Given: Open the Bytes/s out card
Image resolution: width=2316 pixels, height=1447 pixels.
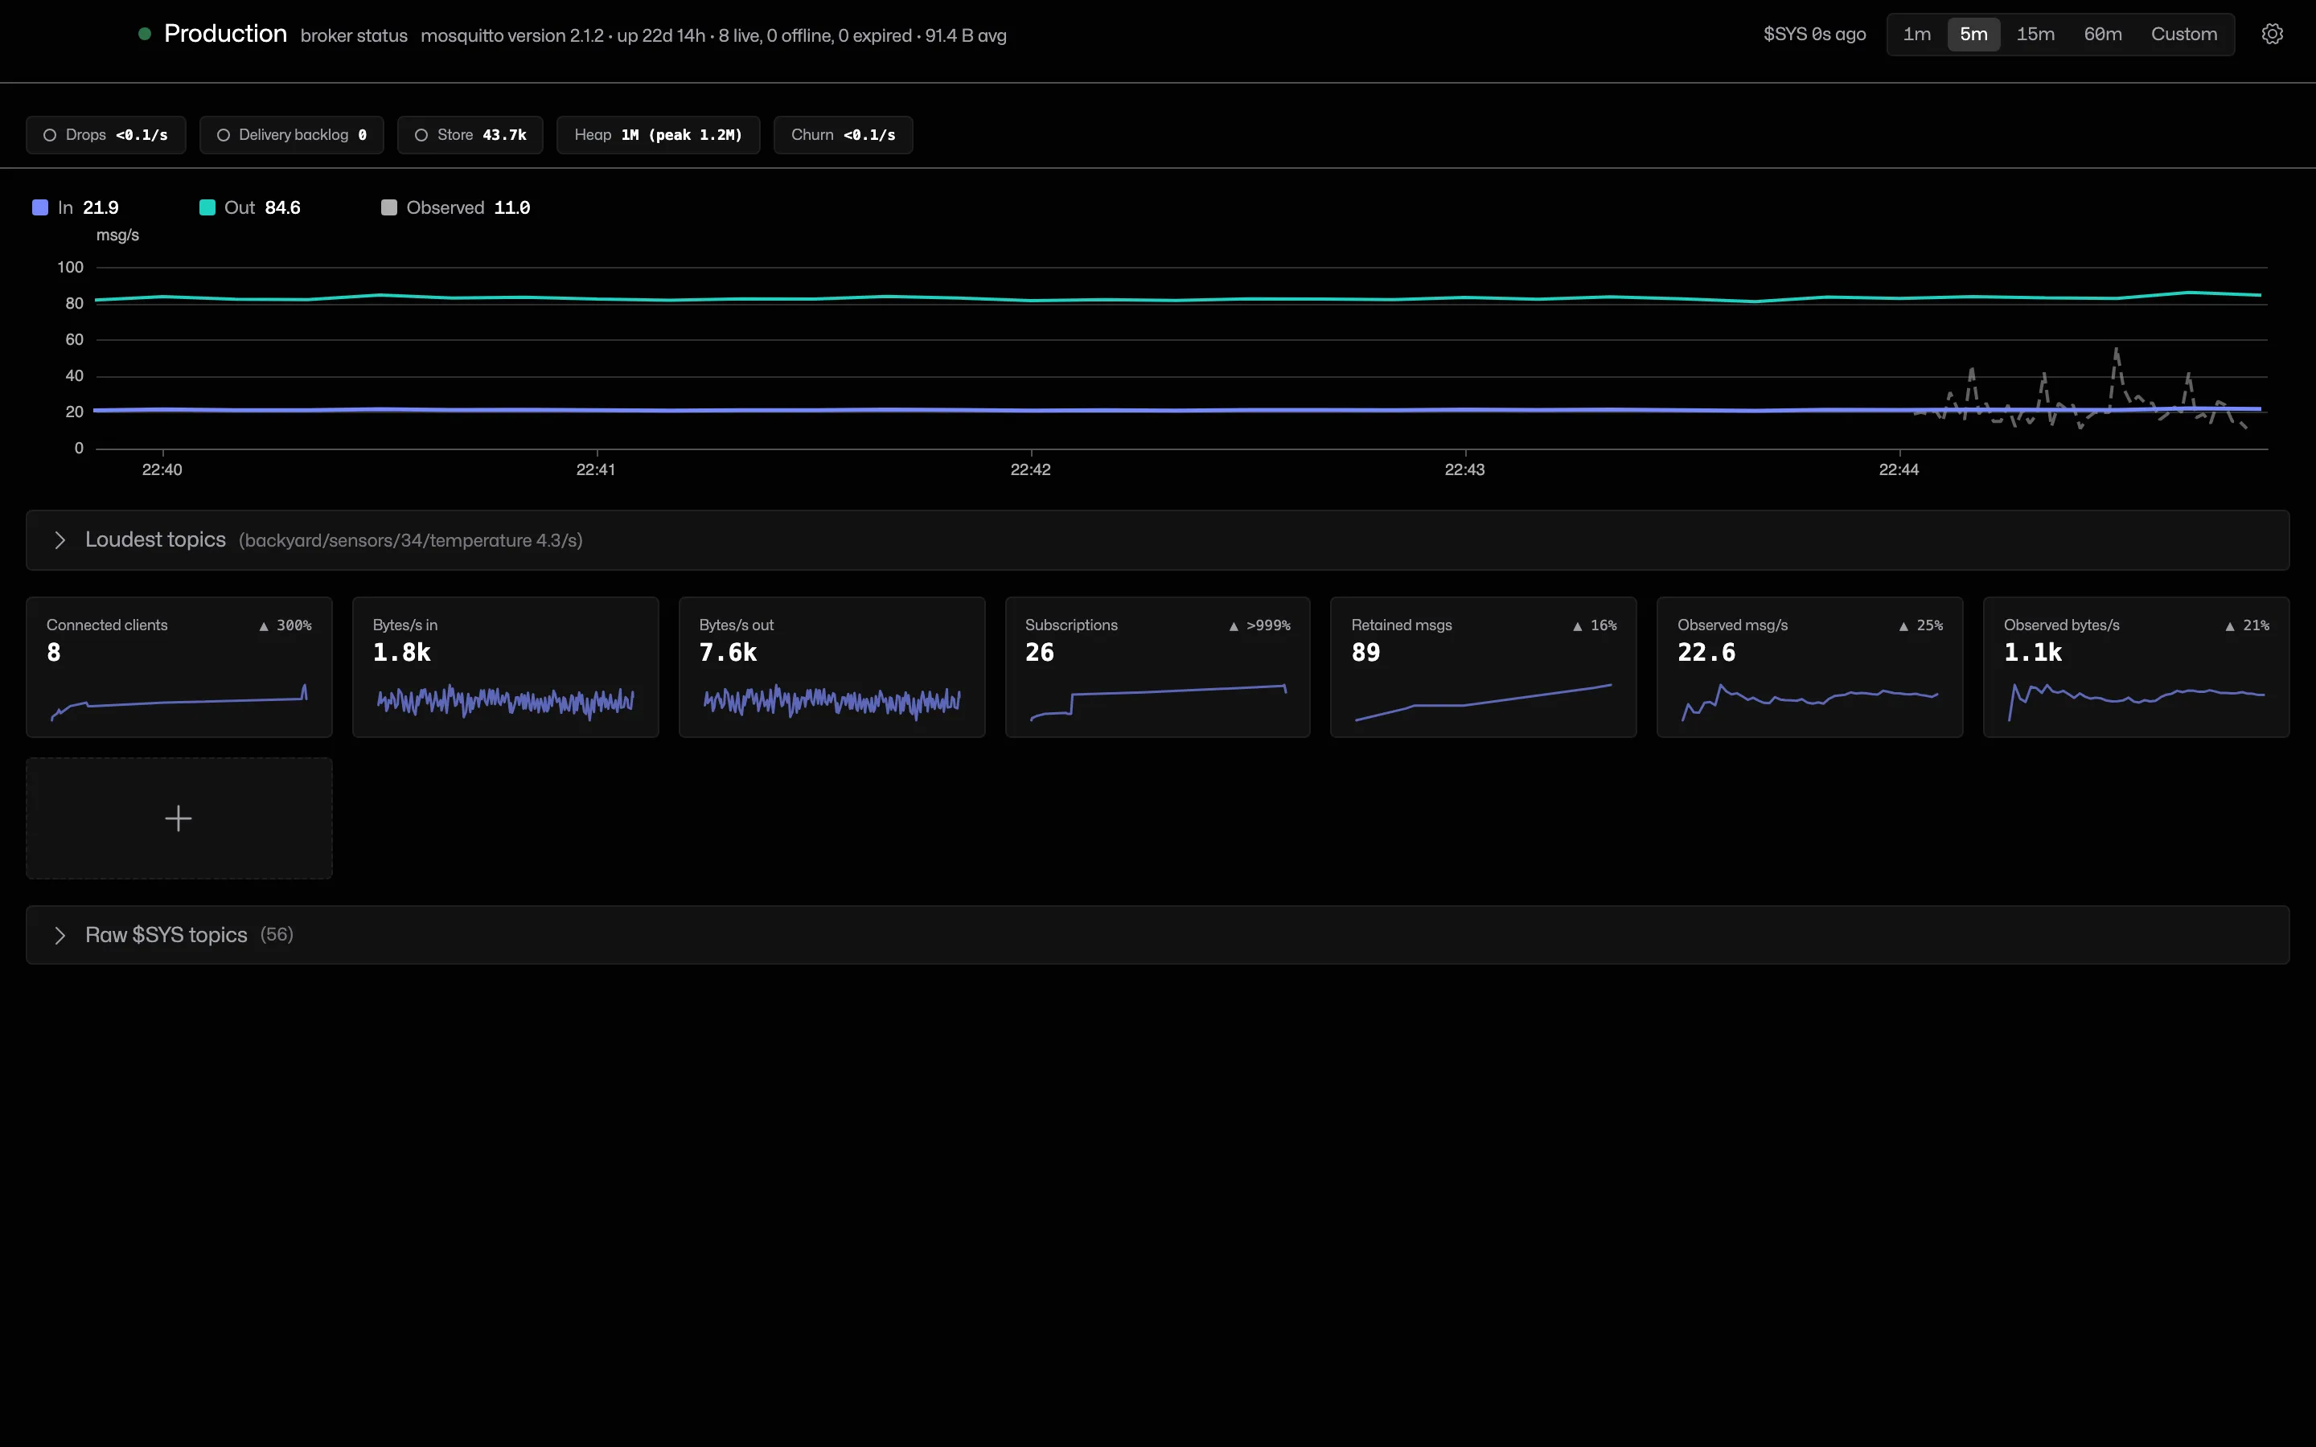Looking at the screenshot, I should [832, 667].
